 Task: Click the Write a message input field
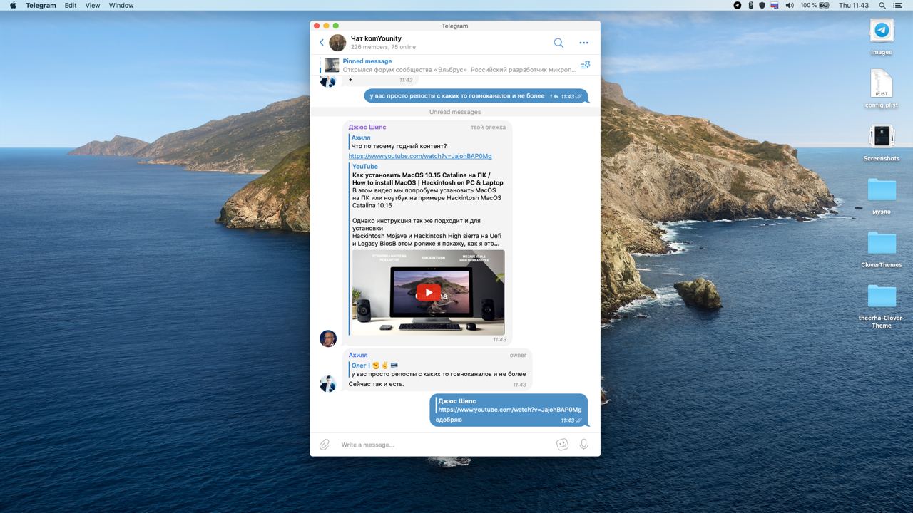tap(444, 445)
